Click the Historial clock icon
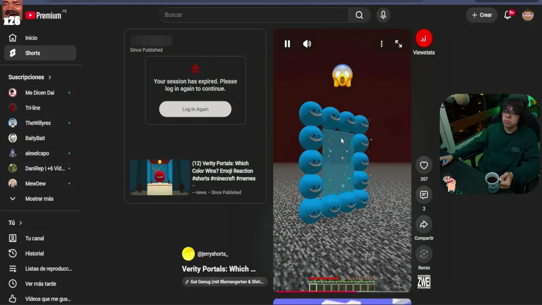The width and height of the screenshot is (542, 305). pos(13,254)
